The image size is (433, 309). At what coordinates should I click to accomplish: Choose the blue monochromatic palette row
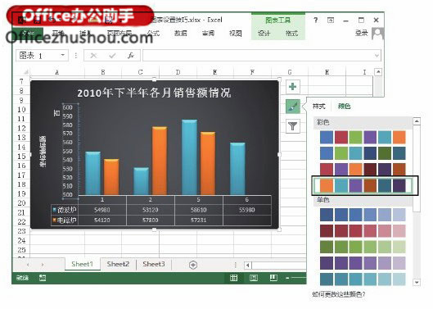(x=363, y=215)
